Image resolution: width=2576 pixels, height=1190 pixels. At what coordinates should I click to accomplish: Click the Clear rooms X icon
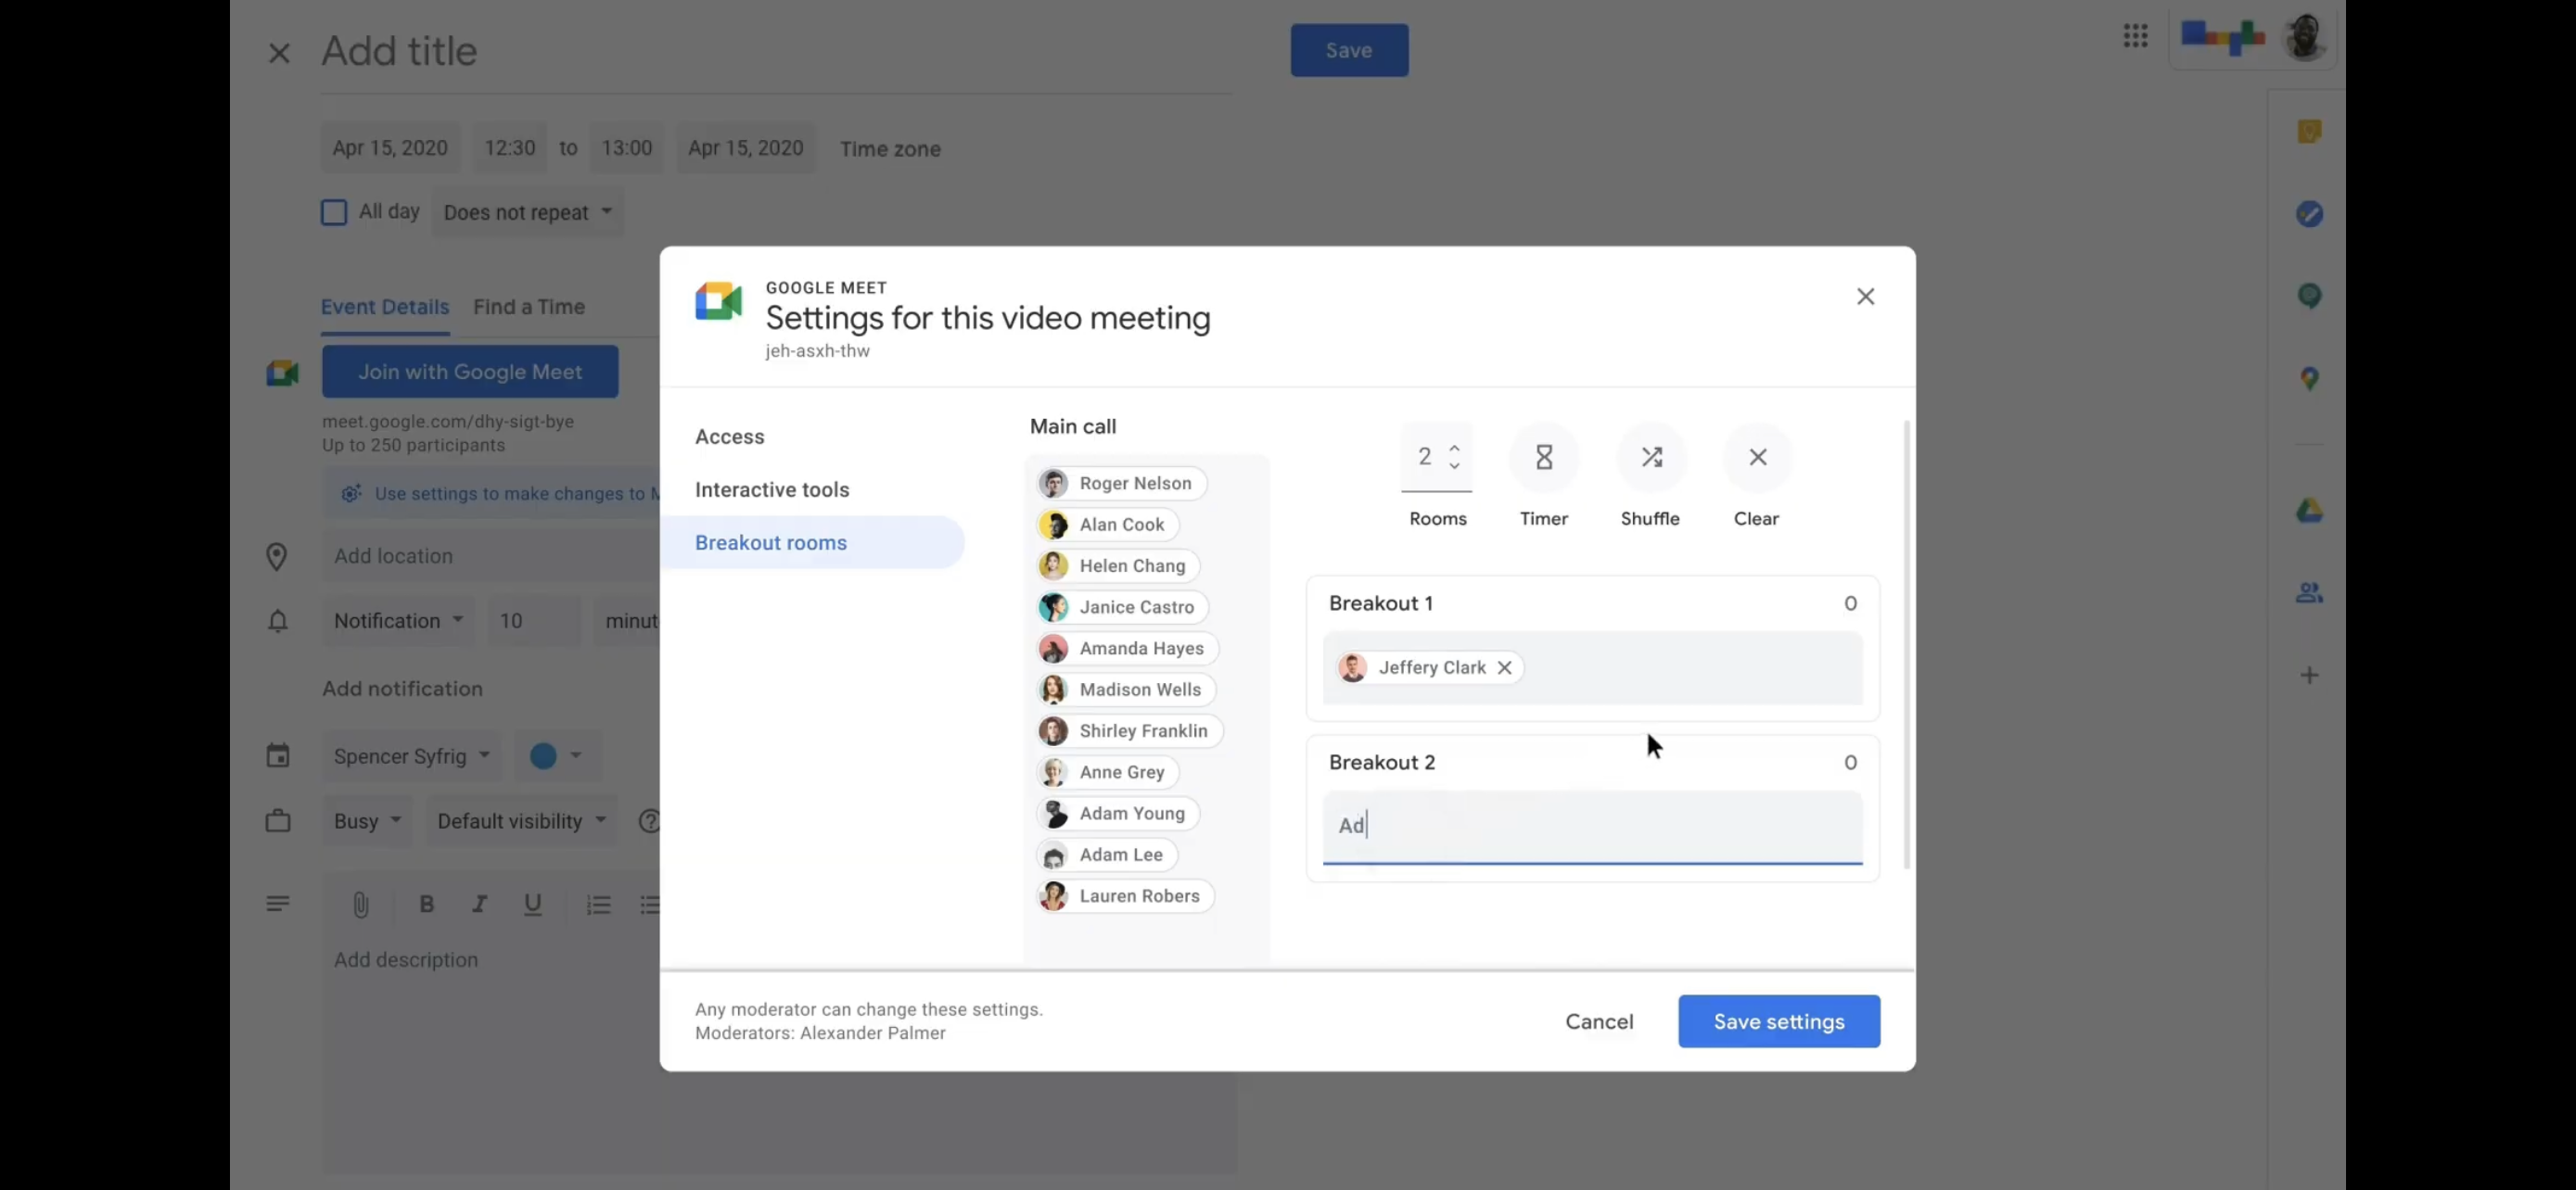point(1756,457)
